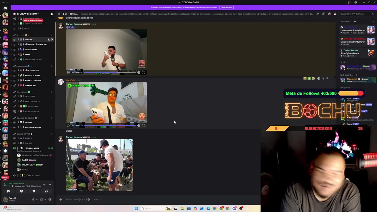Toggle fullscreen on first video
Image resolution: width=377 pixels, height=212 pixels.
[x=143, y=72]
